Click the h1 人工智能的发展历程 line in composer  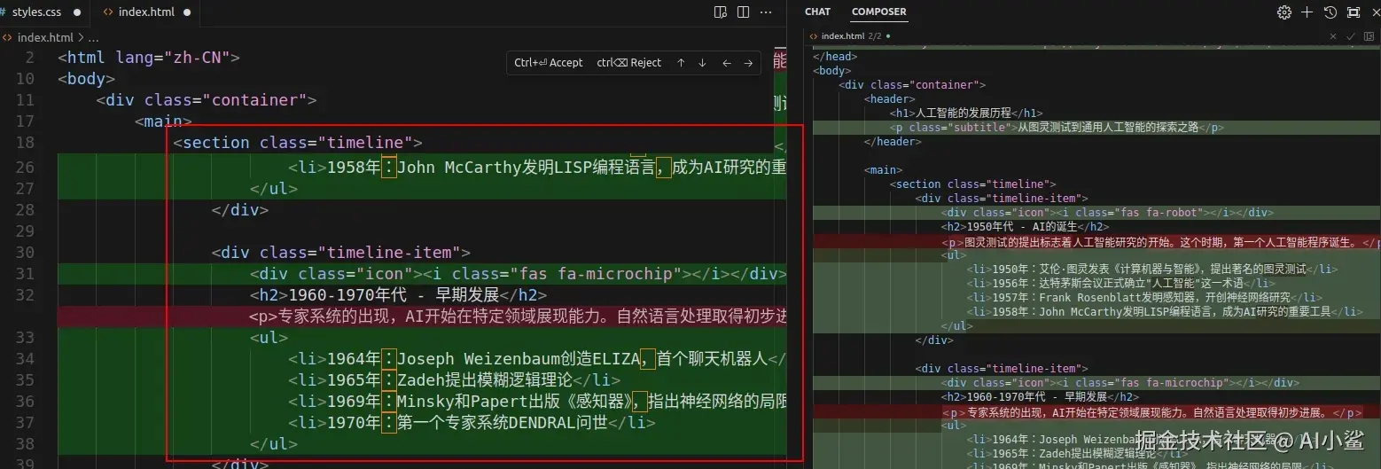coord(966,113)
